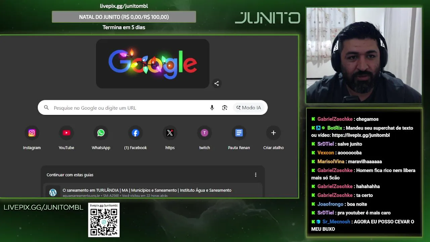Screen dimensions: 430x242
Task: Click the WordPress icon of the suggested tab
Action: click(53, 193)
